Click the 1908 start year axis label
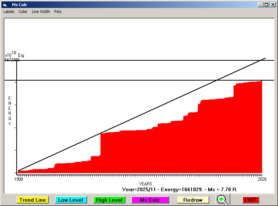This screenshot has width=278, height=206. (18, 179)
